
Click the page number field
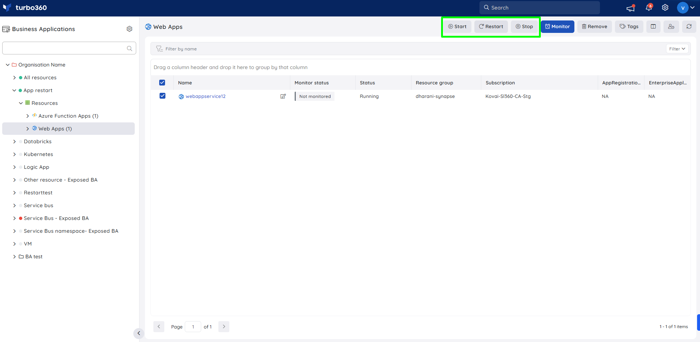point(193,327)
